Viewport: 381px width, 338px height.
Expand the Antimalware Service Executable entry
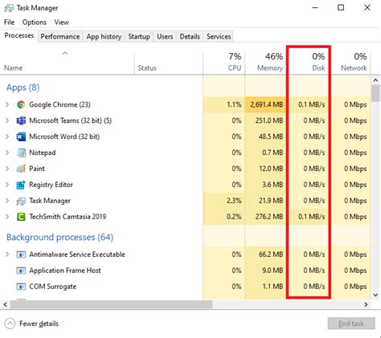(7, 255)
